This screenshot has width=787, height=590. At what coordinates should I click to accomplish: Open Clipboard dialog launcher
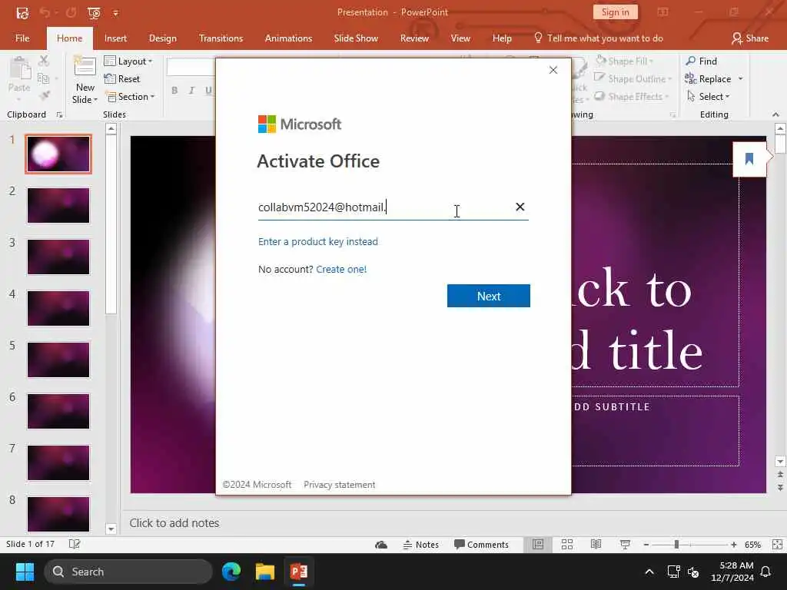pos(59,115)
